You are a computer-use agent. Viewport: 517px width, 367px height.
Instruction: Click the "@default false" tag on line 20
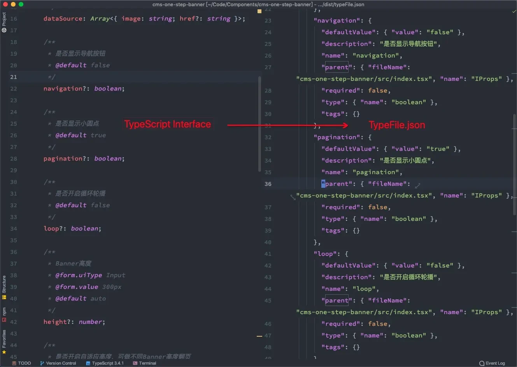pos(82,65)
